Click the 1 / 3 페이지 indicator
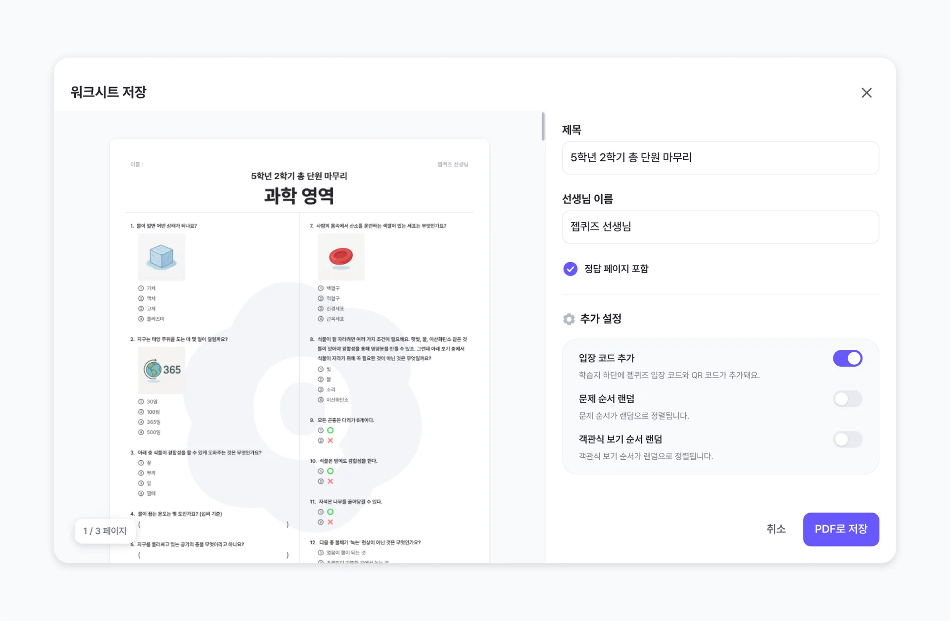This screenshot has height=621, width=950. click(x=105, y=530)
